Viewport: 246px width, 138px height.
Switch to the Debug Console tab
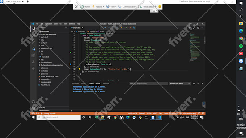tap(95, 84)
